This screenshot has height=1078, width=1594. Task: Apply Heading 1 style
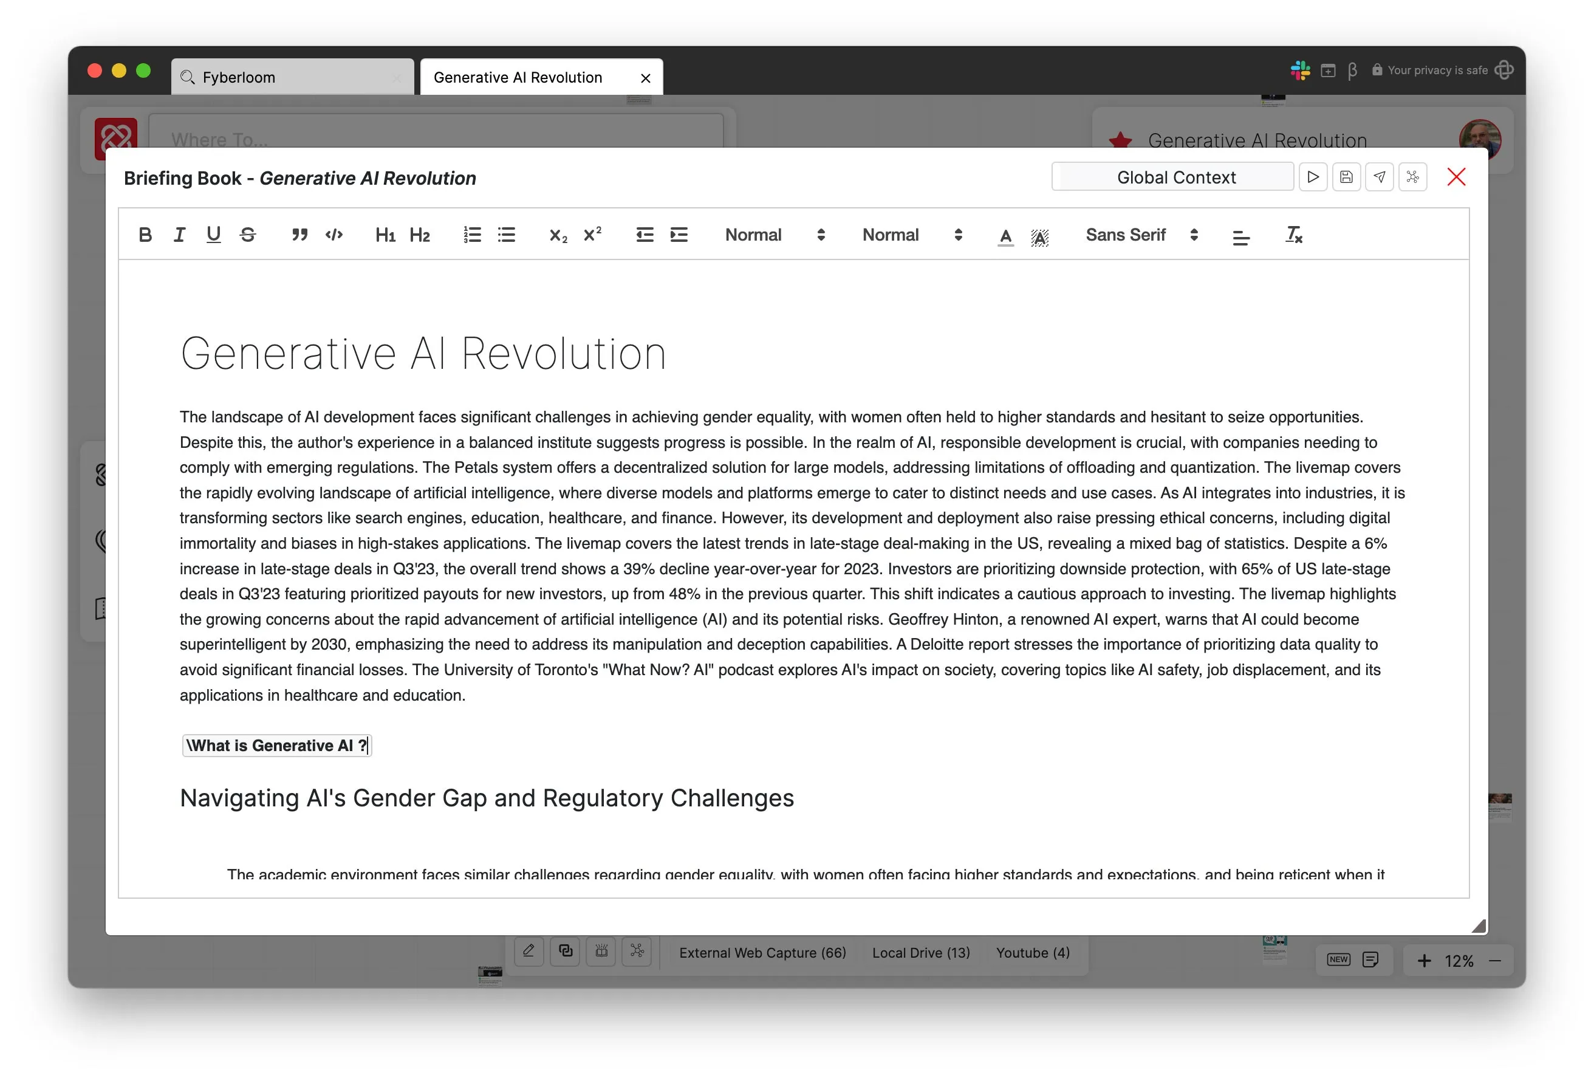[x=385, y=235]
